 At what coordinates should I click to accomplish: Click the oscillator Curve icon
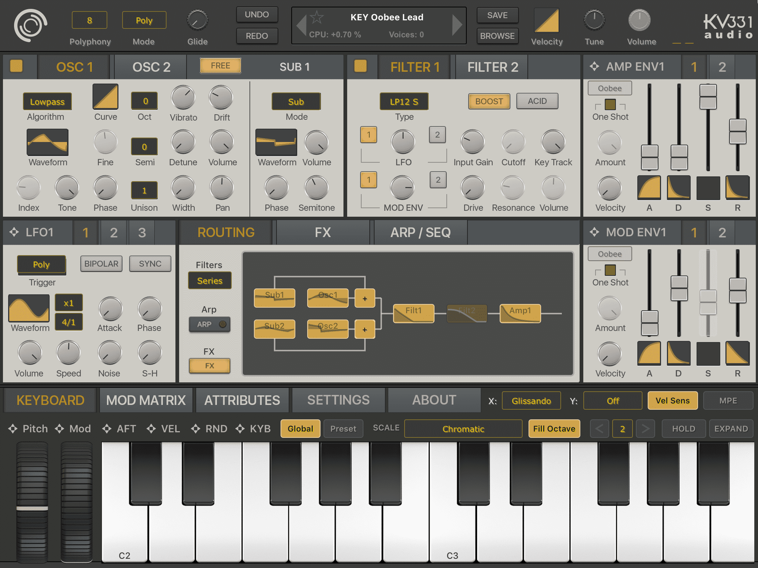(105, 97)
